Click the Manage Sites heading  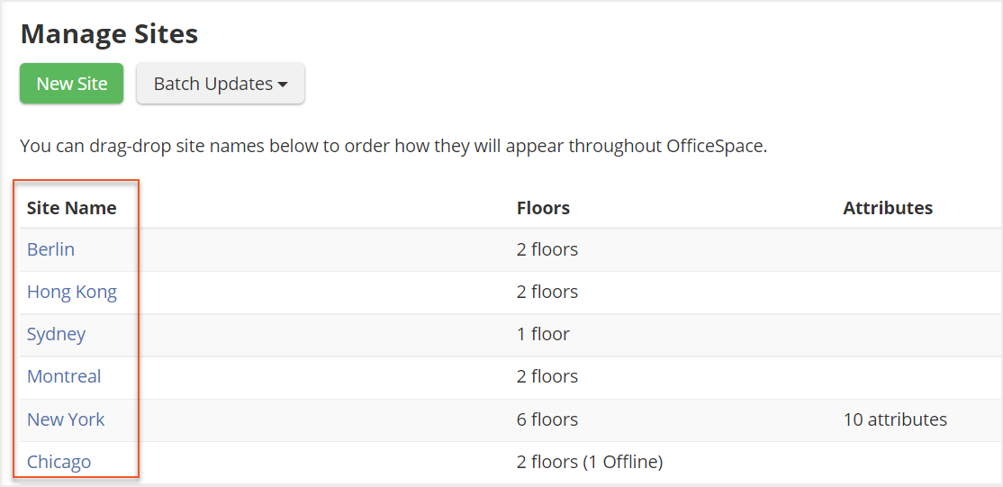point(109,34)
